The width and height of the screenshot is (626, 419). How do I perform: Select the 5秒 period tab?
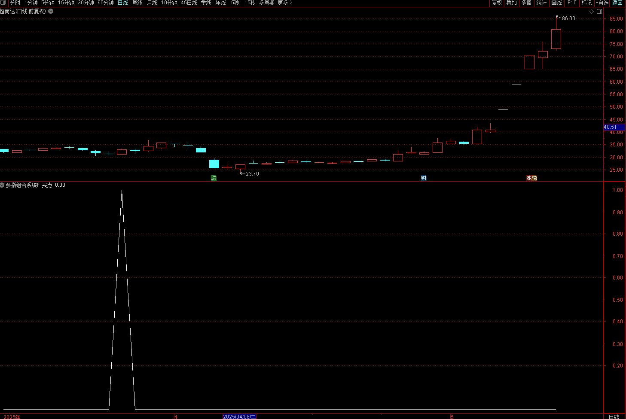coord(235,3)
